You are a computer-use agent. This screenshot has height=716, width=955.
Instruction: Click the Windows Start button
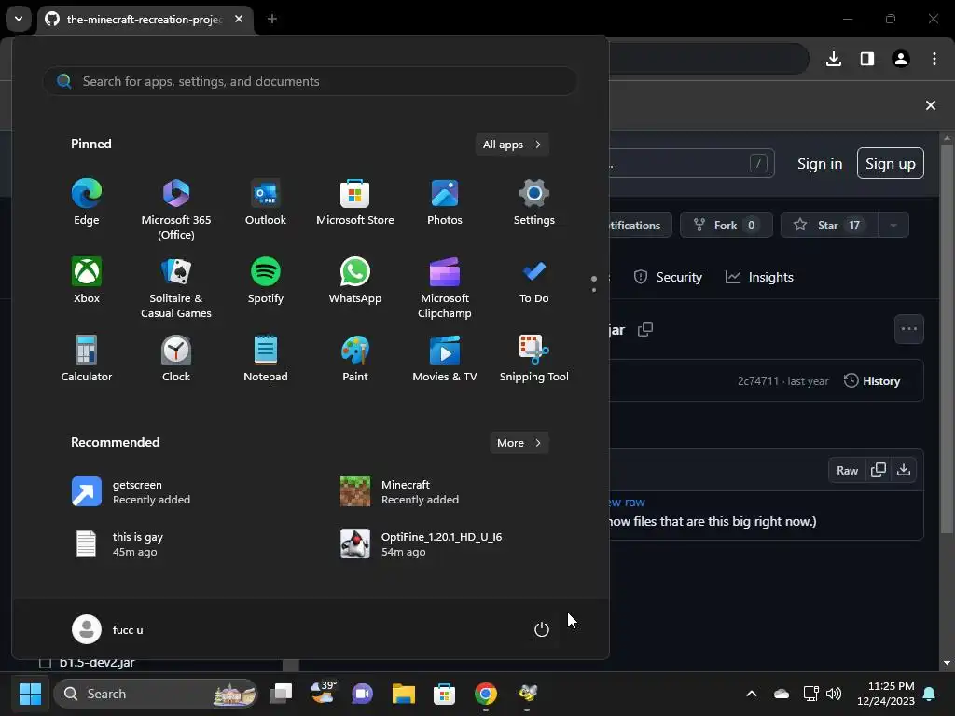[x=30, y=694]
